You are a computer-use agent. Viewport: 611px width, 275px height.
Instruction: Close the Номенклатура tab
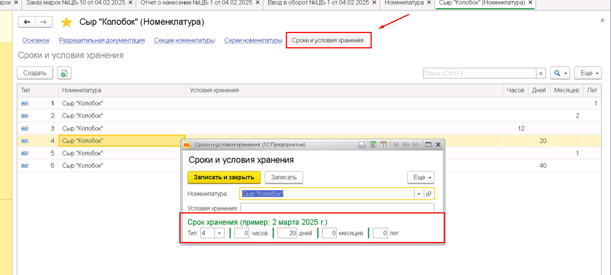pyautogui.click(x=429, y=3)
